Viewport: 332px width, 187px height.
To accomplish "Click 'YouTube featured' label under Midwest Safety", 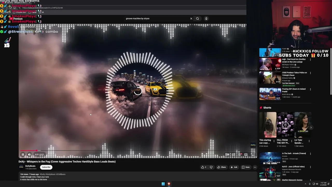I will pyautogui.click(x=288, y=83).
